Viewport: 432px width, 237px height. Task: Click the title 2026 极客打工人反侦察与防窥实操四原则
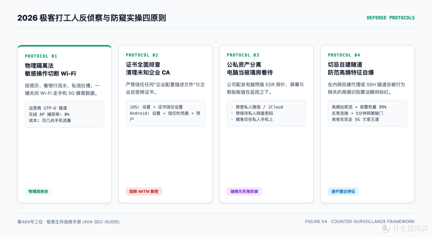92,18
